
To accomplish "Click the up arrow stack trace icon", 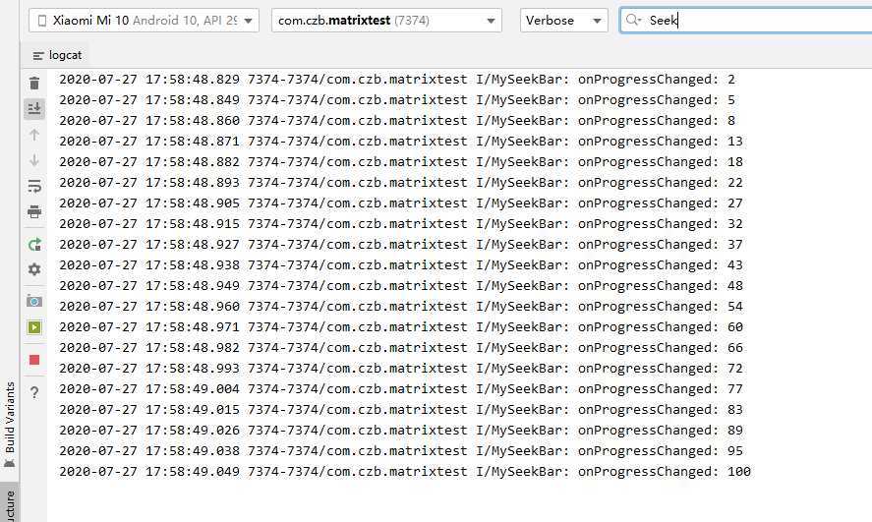I will (34, 135).
